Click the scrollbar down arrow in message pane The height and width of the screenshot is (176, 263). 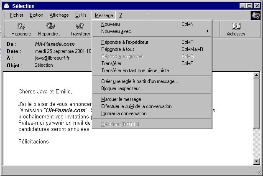(x=257, y=161)
